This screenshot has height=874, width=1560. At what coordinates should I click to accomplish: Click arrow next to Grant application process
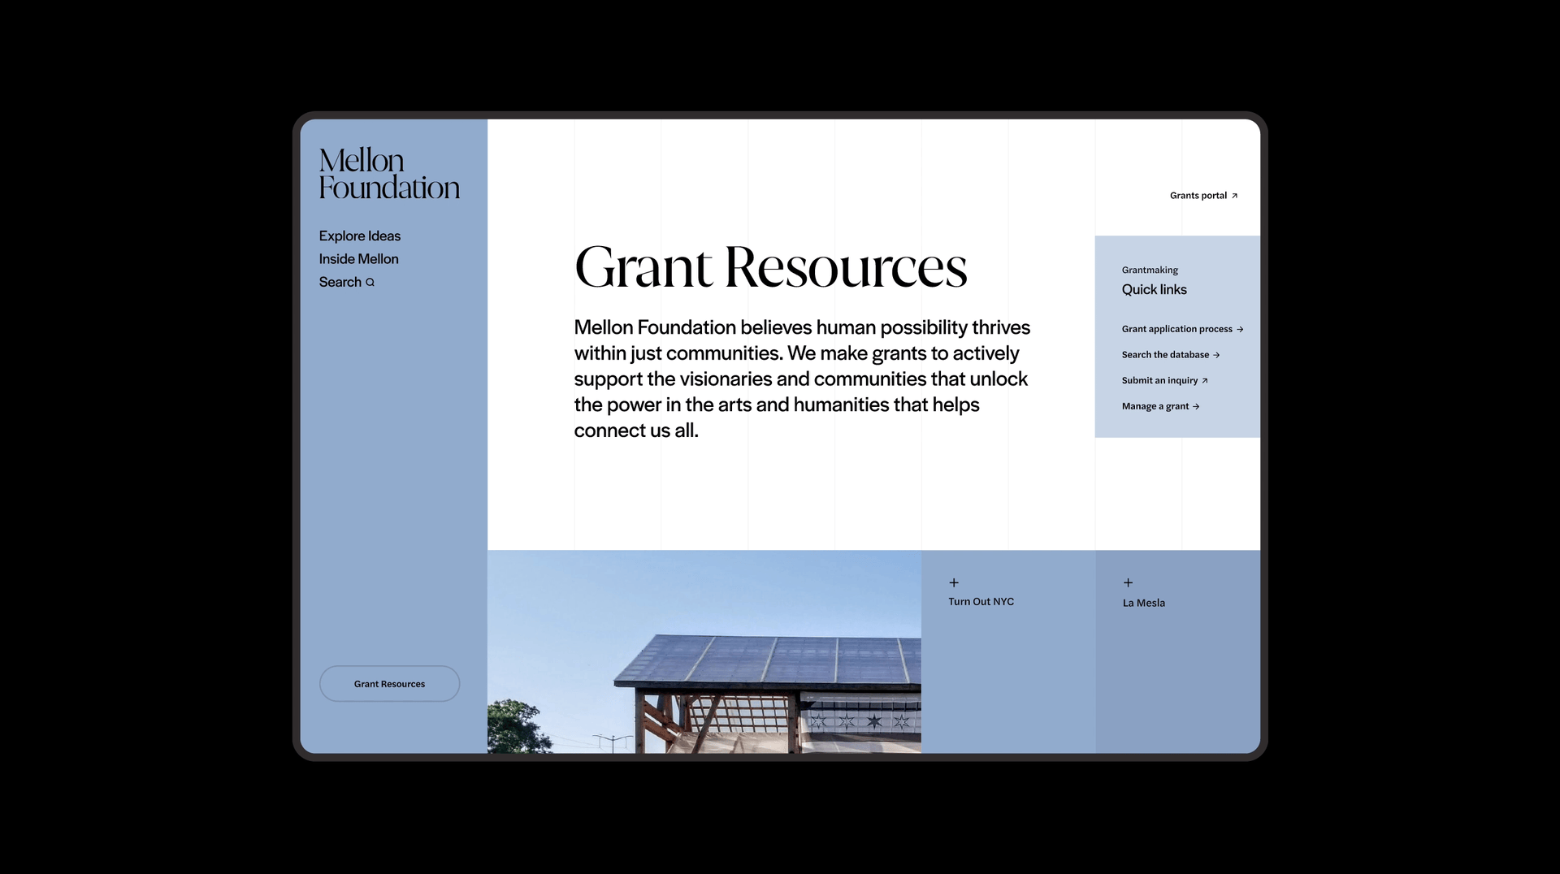click(x=1240, y=329)
